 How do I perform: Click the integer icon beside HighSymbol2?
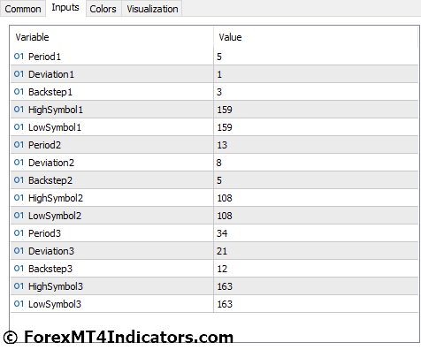[19, 198]
